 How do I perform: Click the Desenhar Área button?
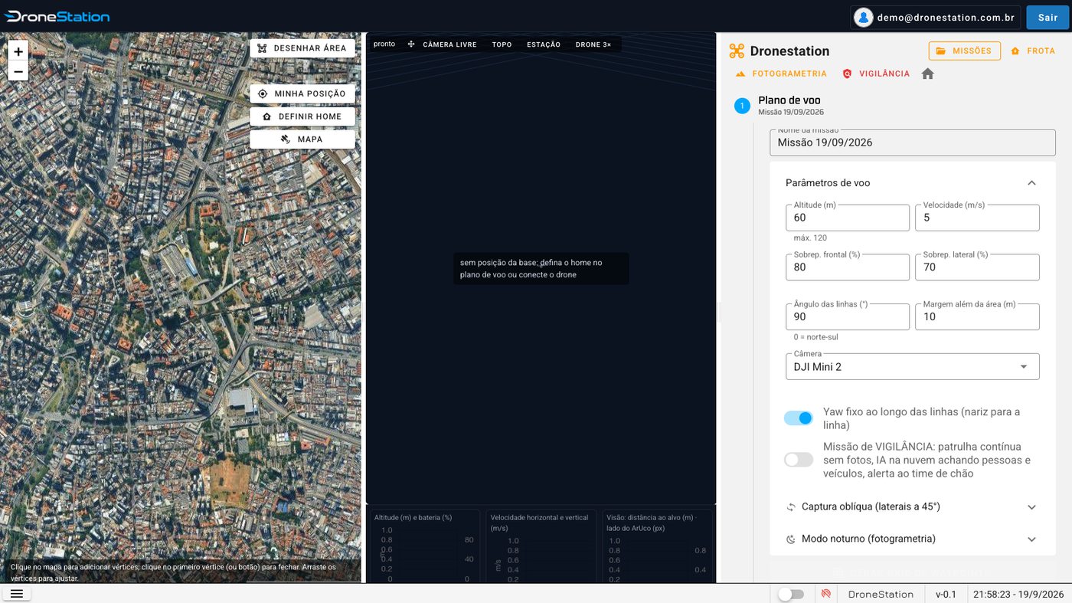(x=302, y=48)
